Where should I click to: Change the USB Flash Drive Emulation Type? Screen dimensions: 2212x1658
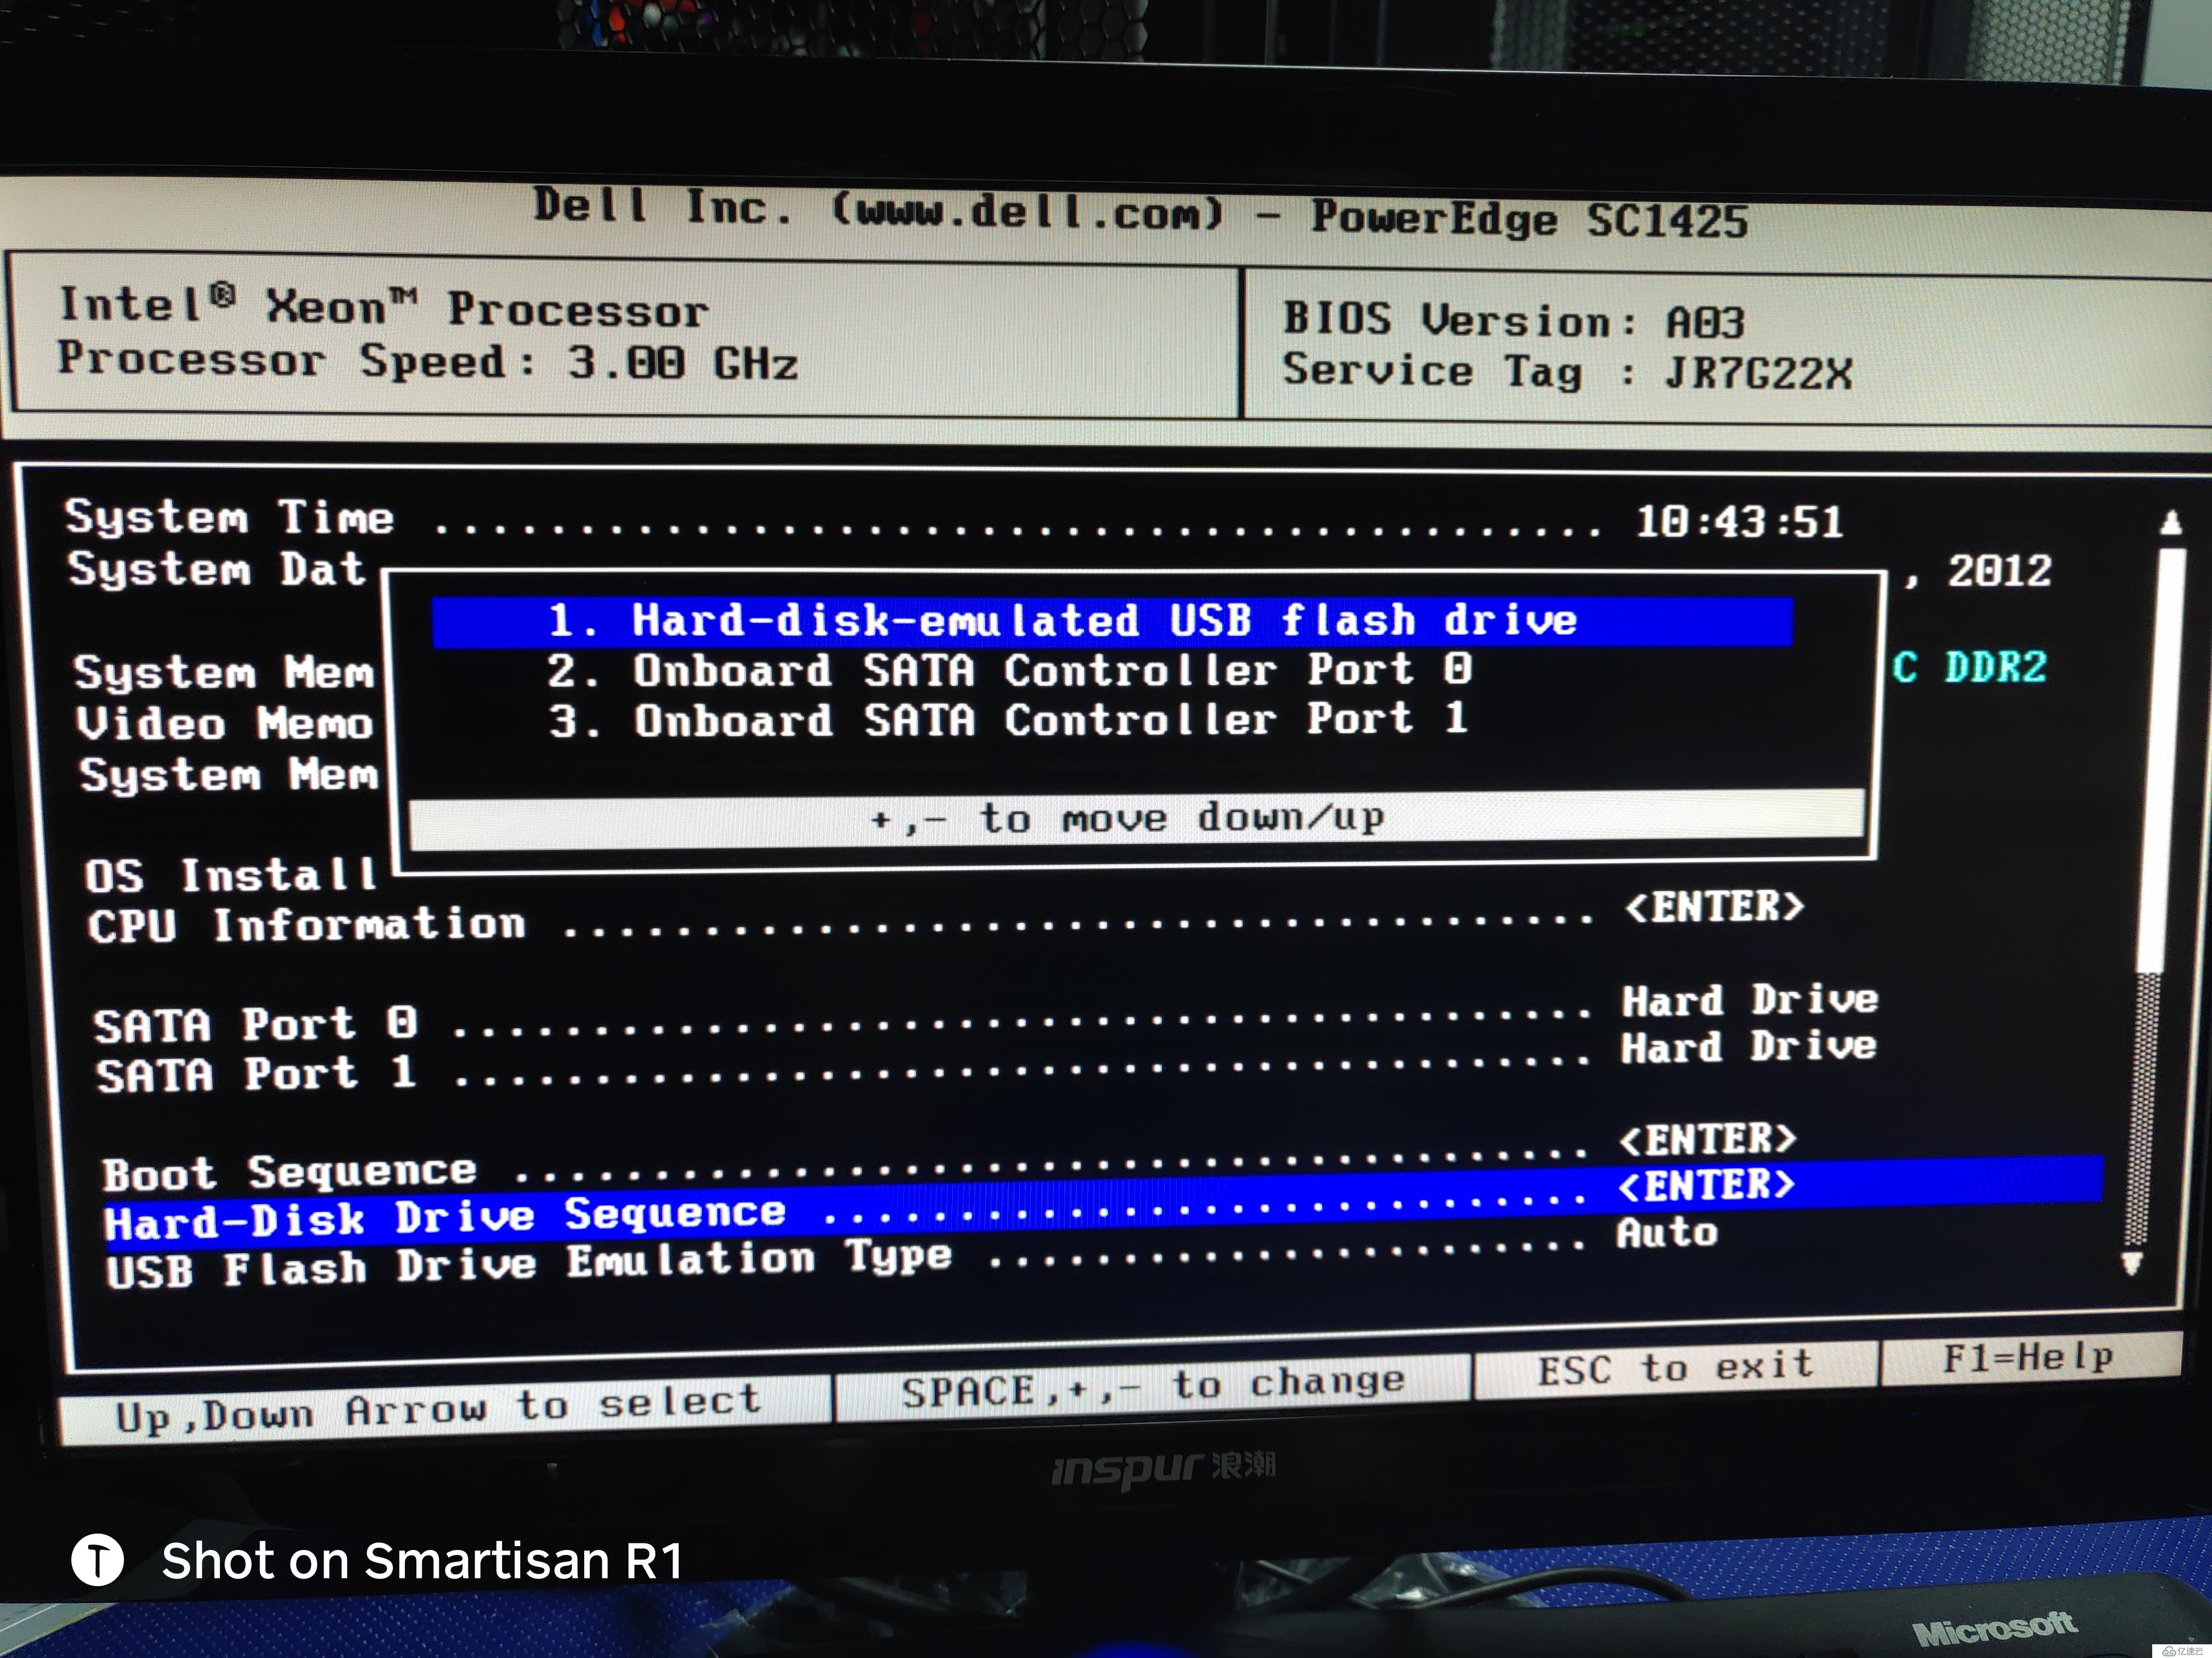pyautogui.click(x=912, y=1251)
